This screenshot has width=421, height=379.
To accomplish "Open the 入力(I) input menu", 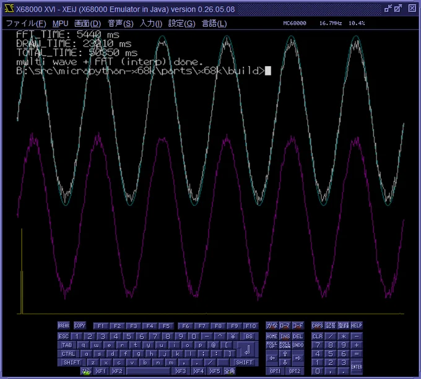I will pyautogui.click(x=151, y=24).
